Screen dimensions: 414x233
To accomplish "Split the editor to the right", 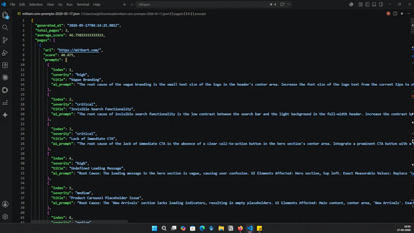I will (395, 13).
